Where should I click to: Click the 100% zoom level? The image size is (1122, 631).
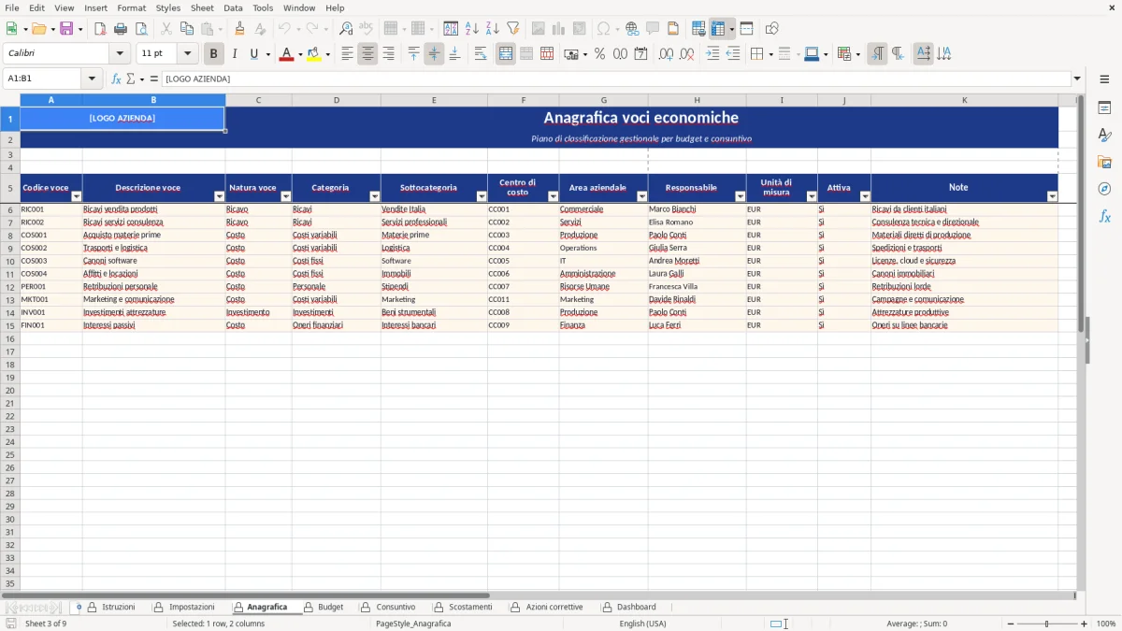(x=1106, y=624)
